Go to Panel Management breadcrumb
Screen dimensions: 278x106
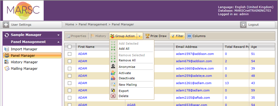(93, 24)
